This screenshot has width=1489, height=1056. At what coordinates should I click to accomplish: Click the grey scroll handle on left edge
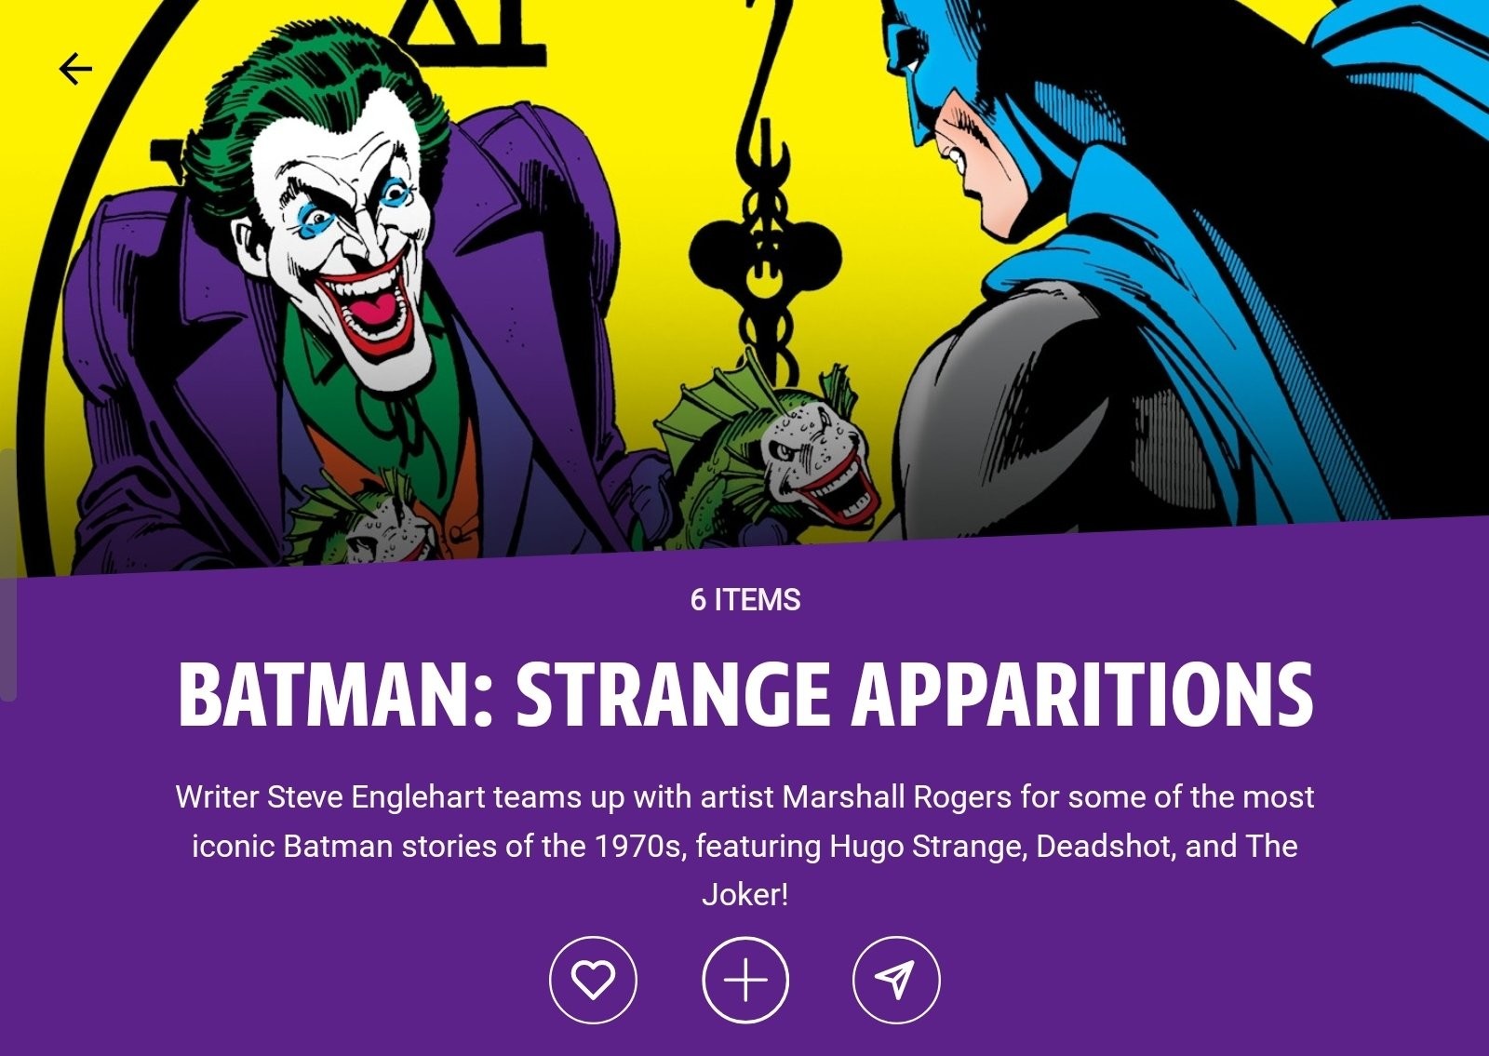tap(7, 574)
